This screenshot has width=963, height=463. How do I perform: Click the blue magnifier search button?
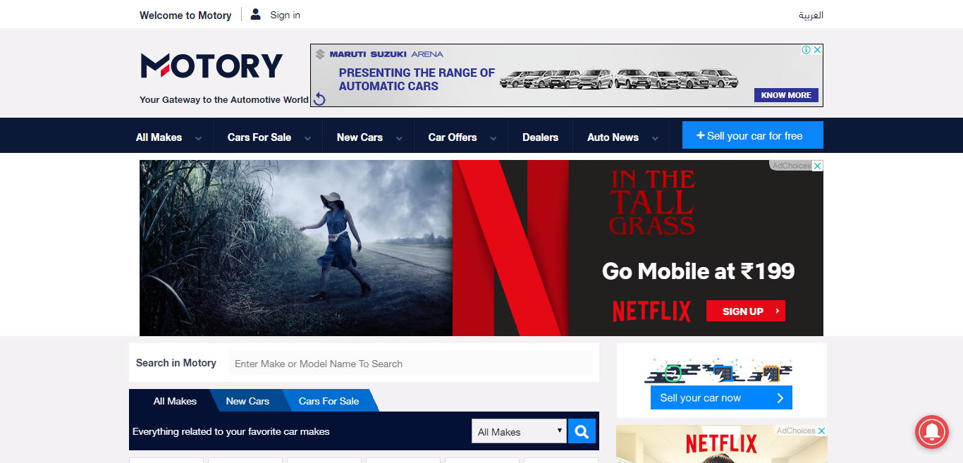pyautogui.click(x=582, y=431)
